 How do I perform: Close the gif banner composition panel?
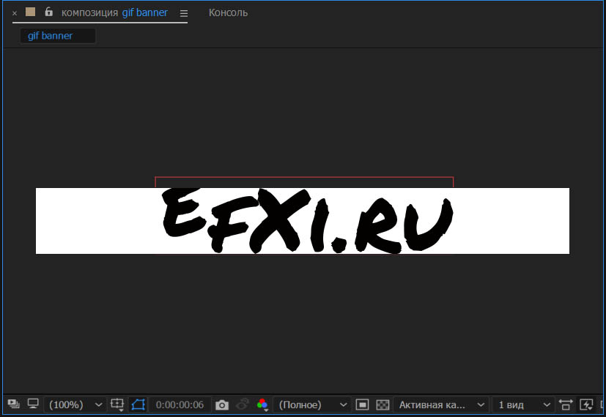point(15,13)
